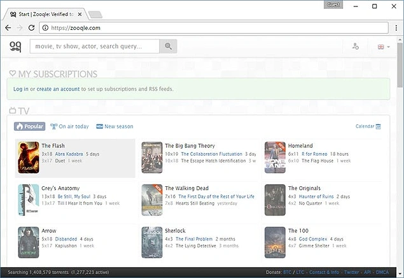Open the Twitter footer link
The image size is (404, 278).
351,272
